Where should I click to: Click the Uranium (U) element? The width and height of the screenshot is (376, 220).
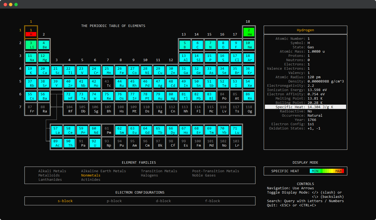tap(95, 143)
